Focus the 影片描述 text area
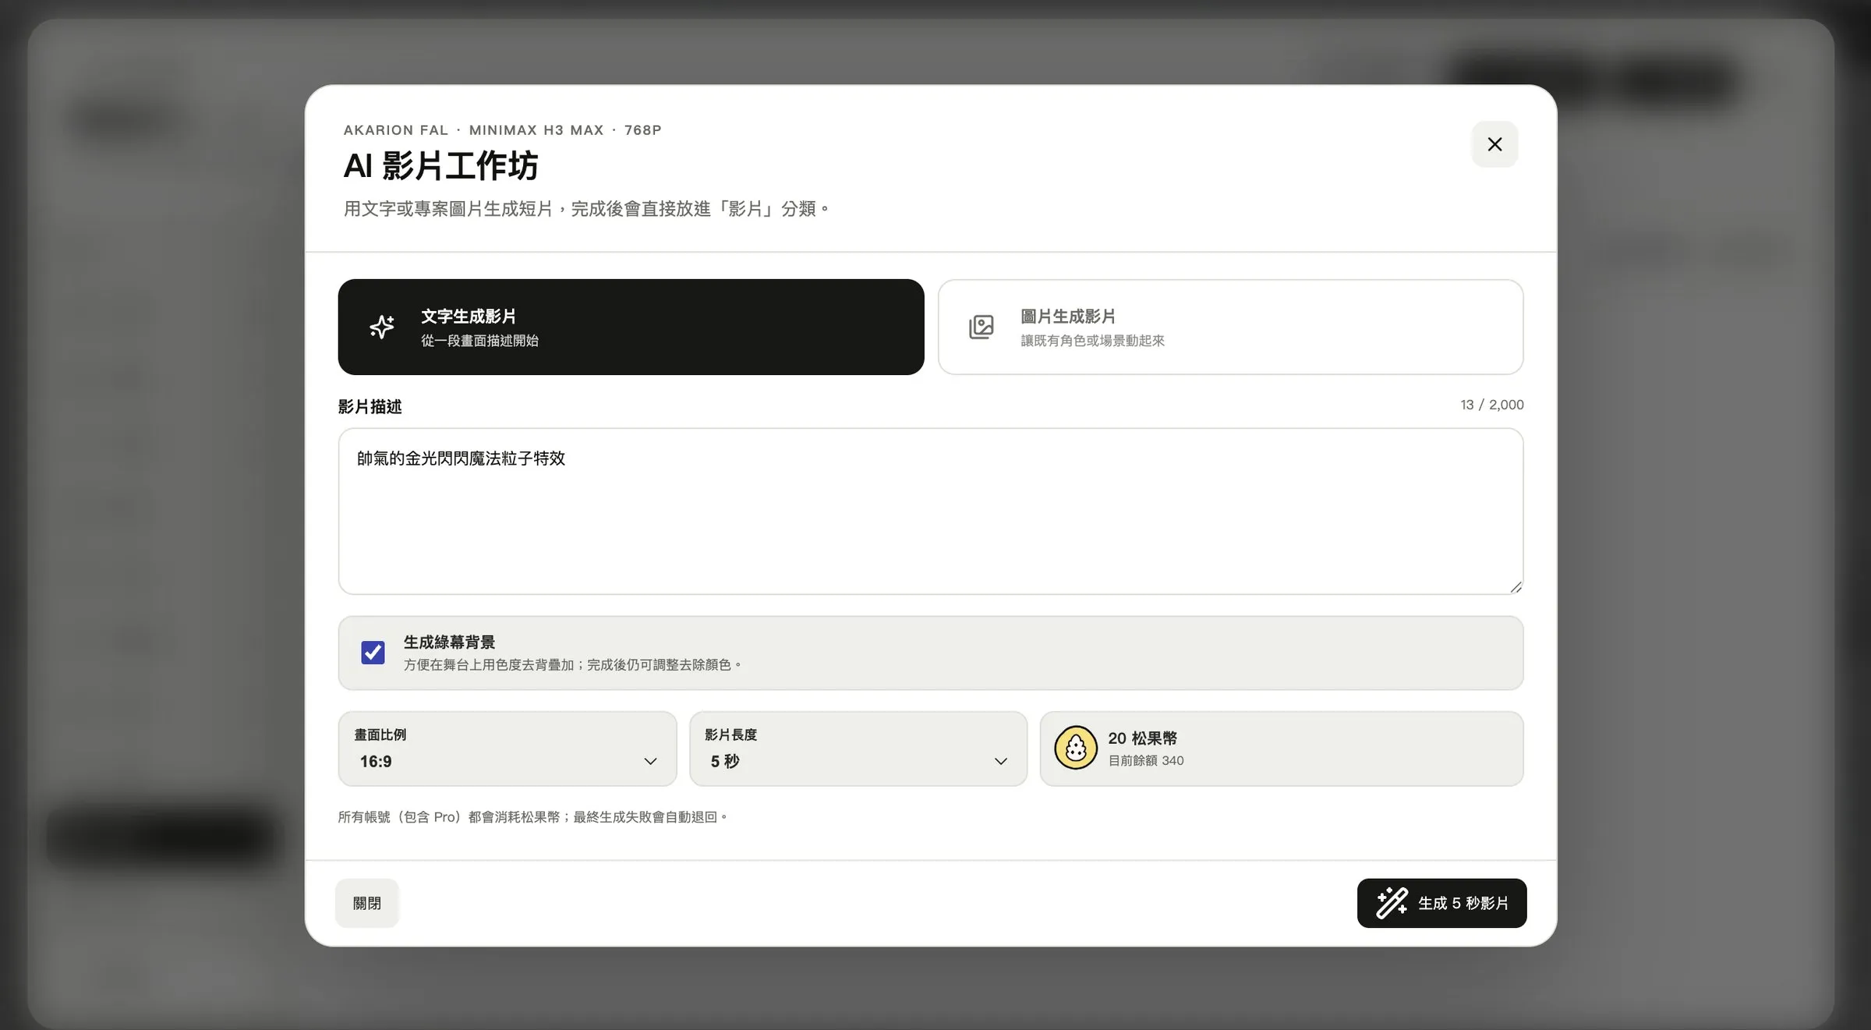1871x1030 pixels. click(930, 511)
